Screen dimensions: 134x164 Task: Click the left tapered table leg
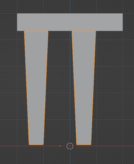(x=36, y=88)
